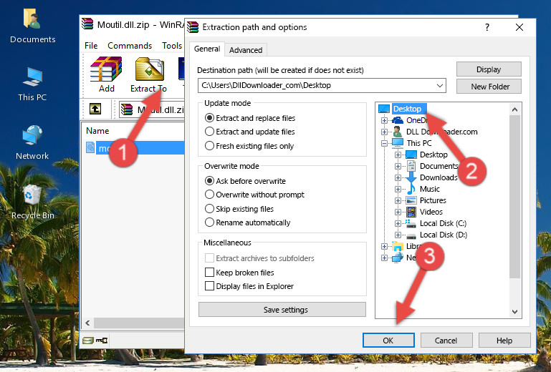The width and height of the screenshot is (551, 372).
Task: Select Extract and update files option
Action: pyautogui.click(x=209, y=132)
